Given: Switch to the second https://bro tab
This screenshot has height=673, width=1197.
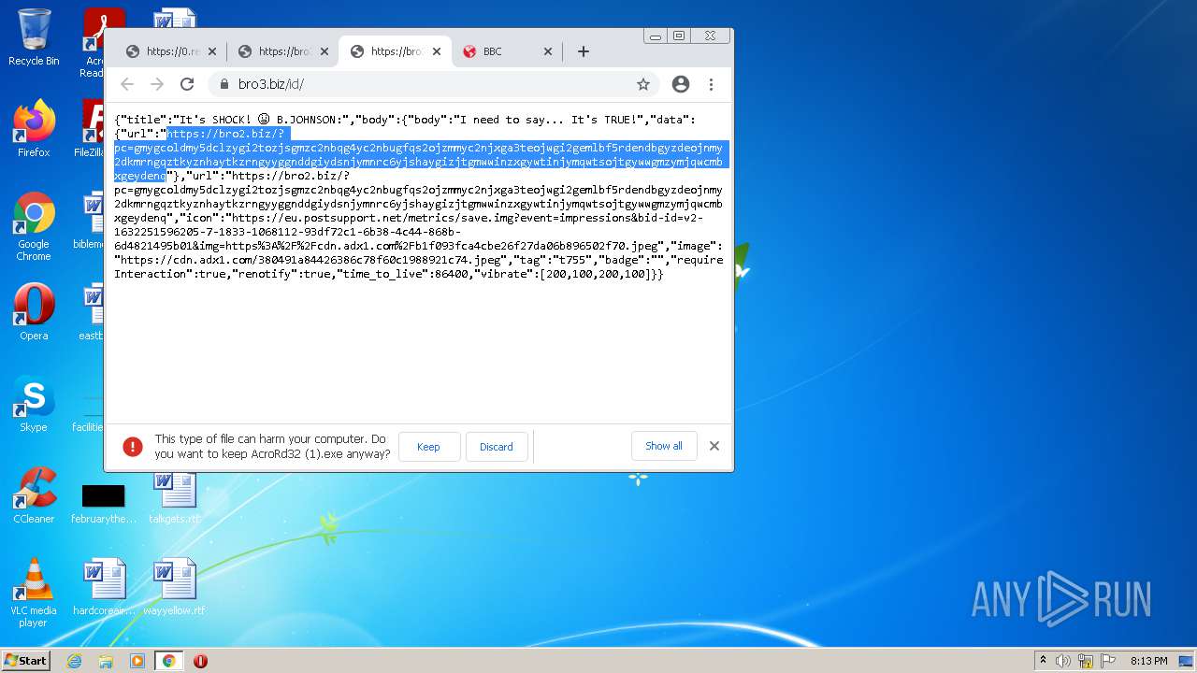Looking at the screenshot, I should [283, 51].
